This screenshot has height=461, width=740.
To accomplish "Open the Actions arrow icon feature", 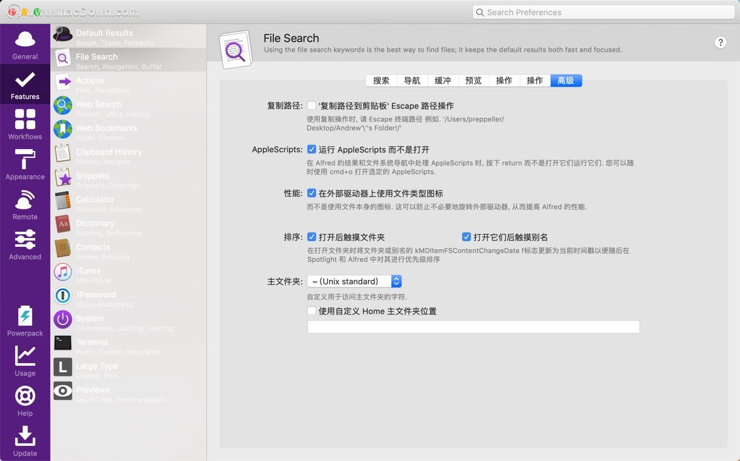I will coord(63,82).
